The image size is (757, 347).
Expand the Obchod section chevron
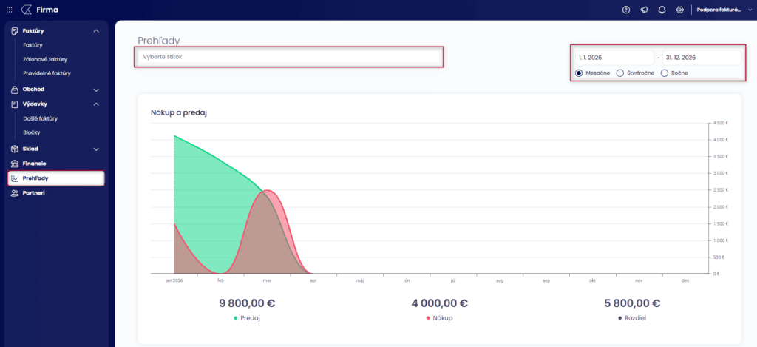coord(96,90)
